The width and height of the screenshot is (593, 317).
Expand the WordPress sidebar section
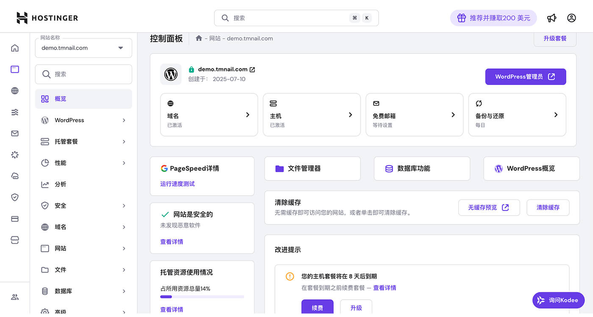pos(83,120)
